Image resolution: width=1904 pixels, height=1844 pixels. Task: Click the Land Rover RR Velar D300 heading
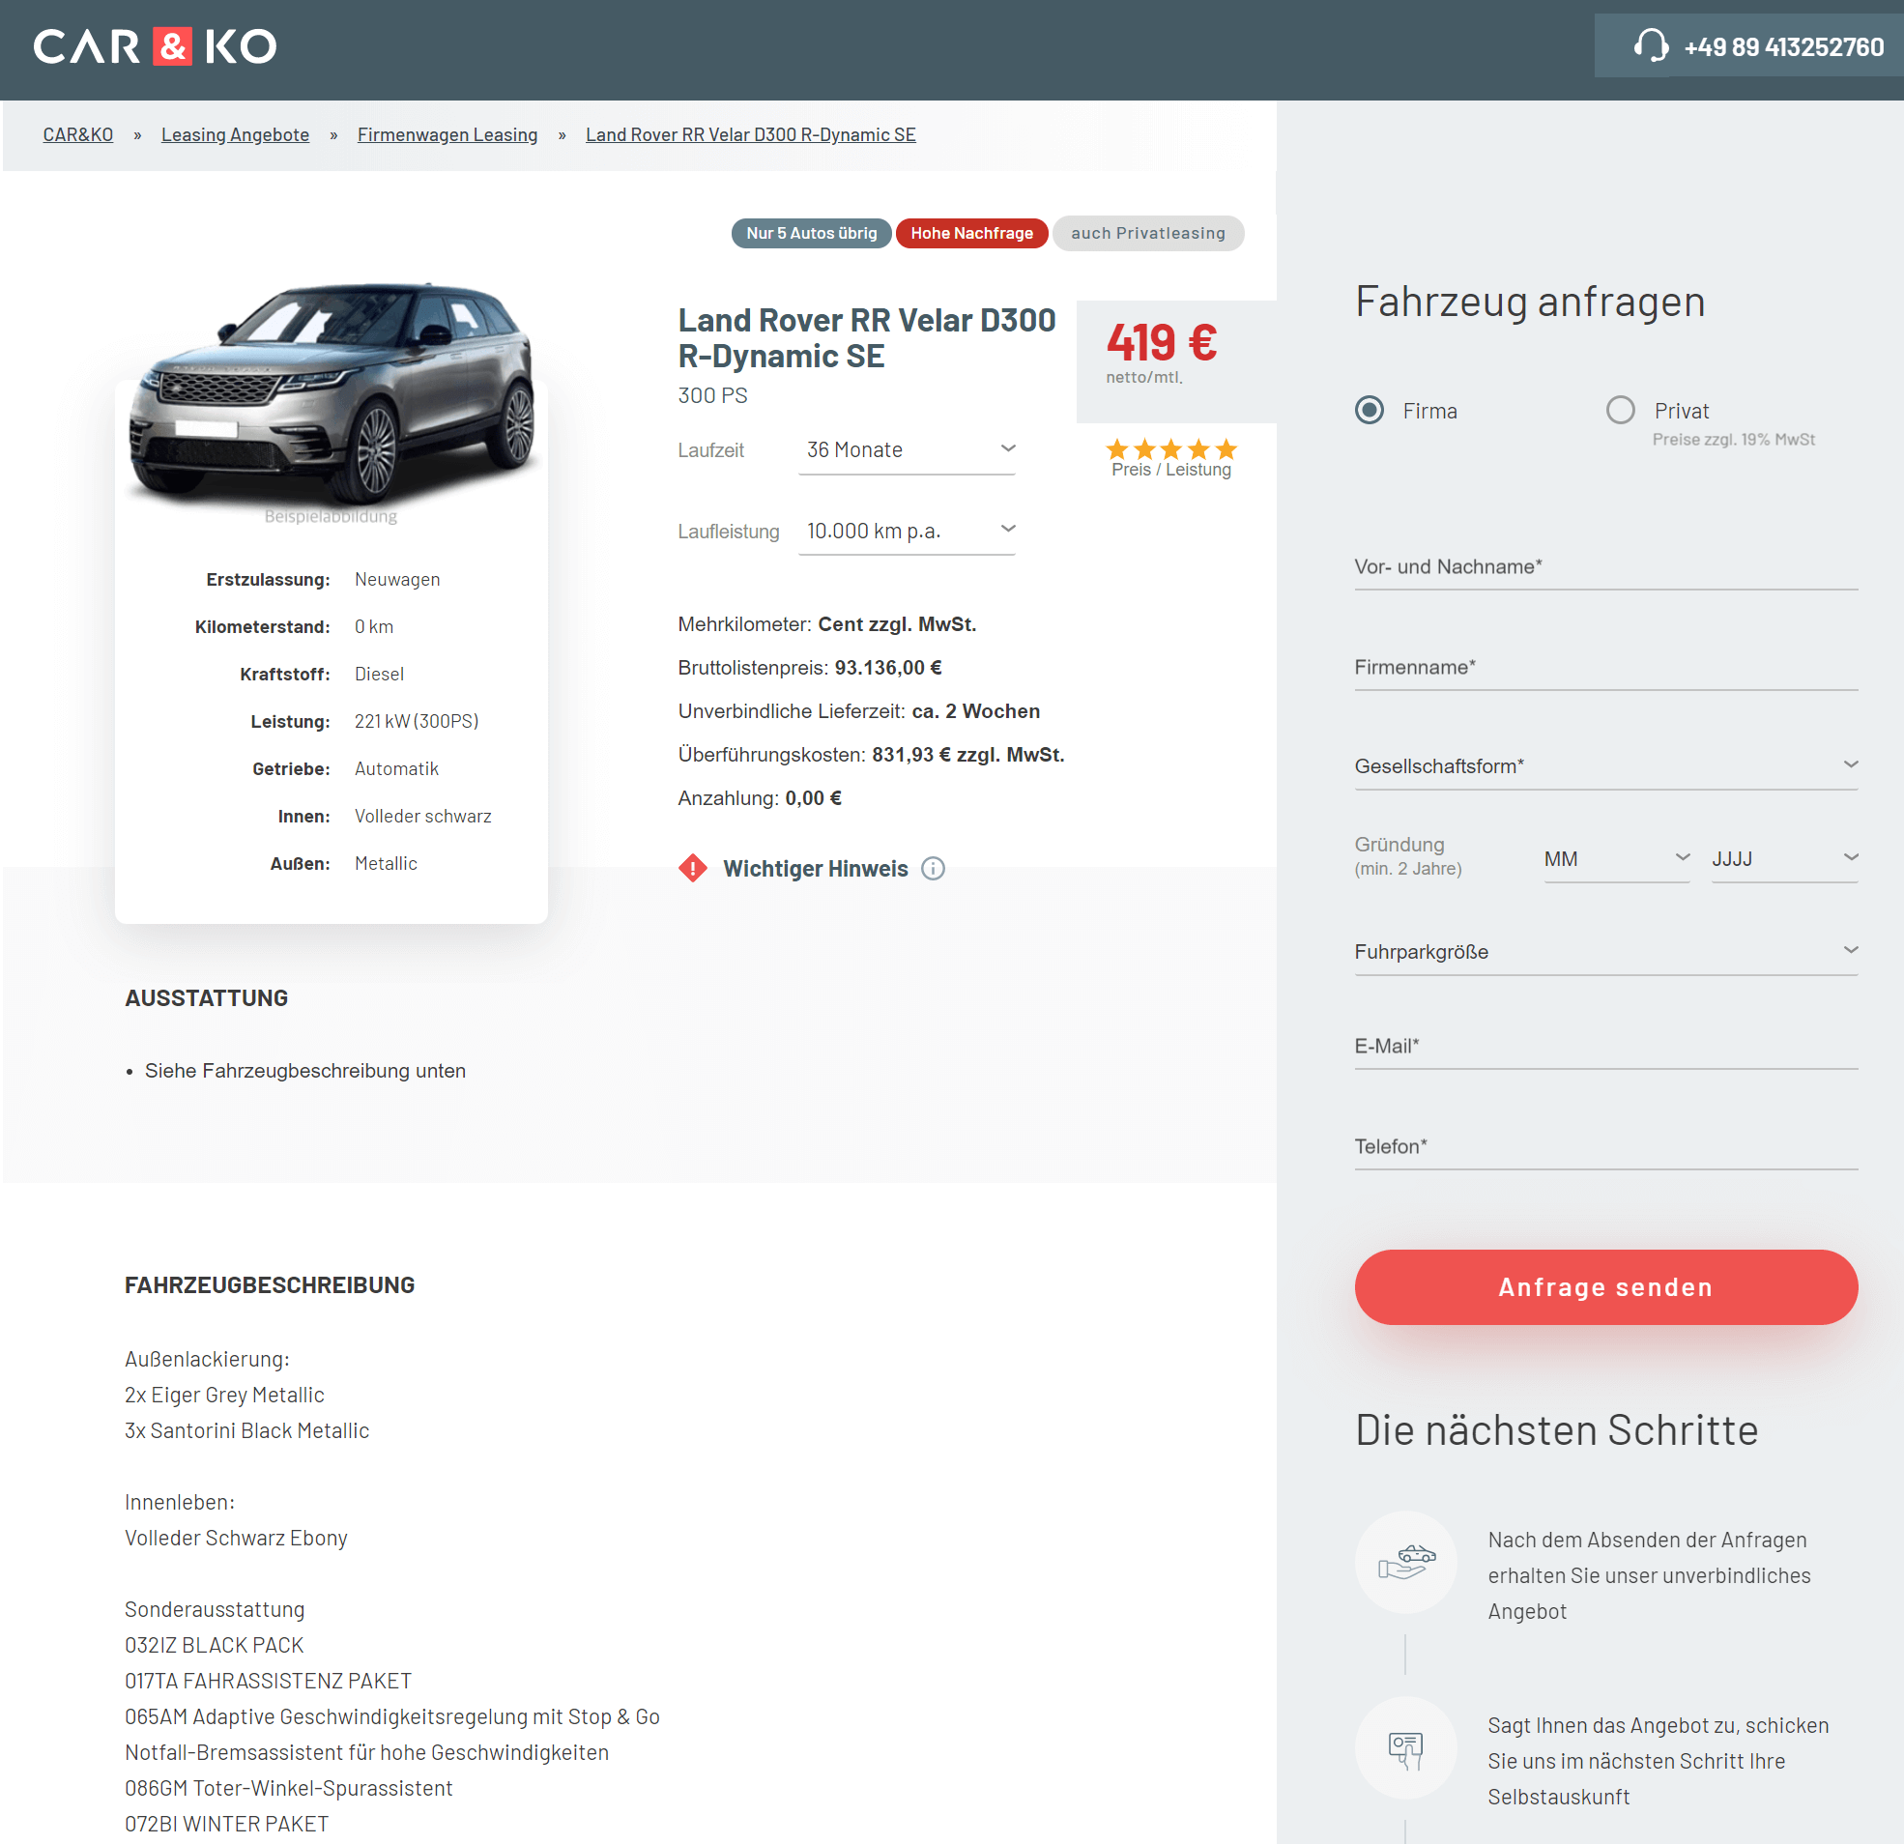coord(867,337)
